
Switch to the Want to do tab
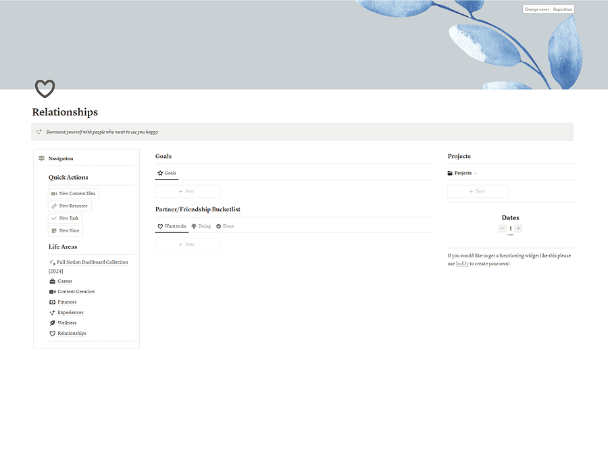[x=172, y=226]
